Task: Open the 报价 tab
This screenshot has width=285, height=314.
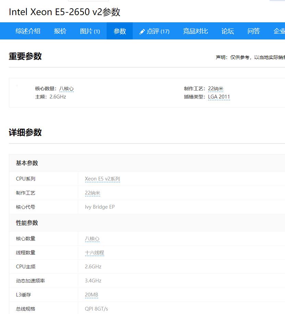Action: pyautogui.click(x=60, y=31)
